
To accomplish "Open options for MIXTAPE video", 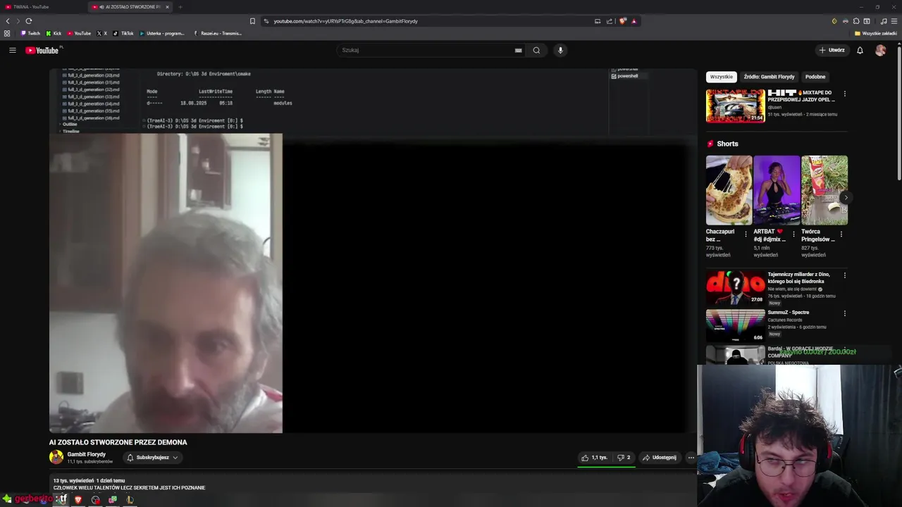I will [844, 94].
